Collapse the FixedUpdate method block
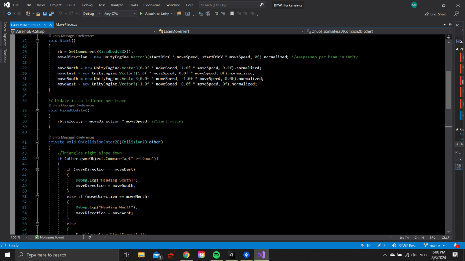Viewport: 465px width, 261px height. pos(37,111)
